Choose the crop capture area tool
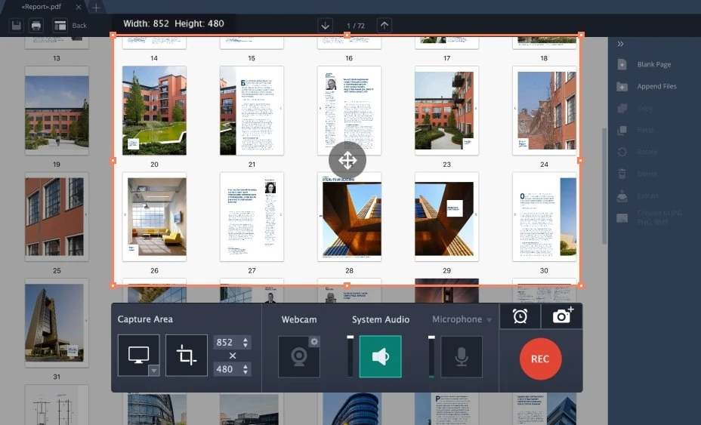The height and width of the screenshot is (425, 701). click(186, 356)
